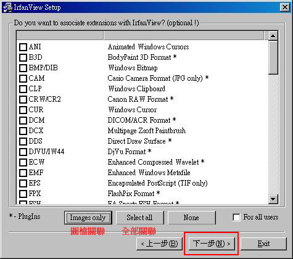Click the IrfanView Setup title bar icon
Viewport: 293px width, 259px height.
[7, 7]
